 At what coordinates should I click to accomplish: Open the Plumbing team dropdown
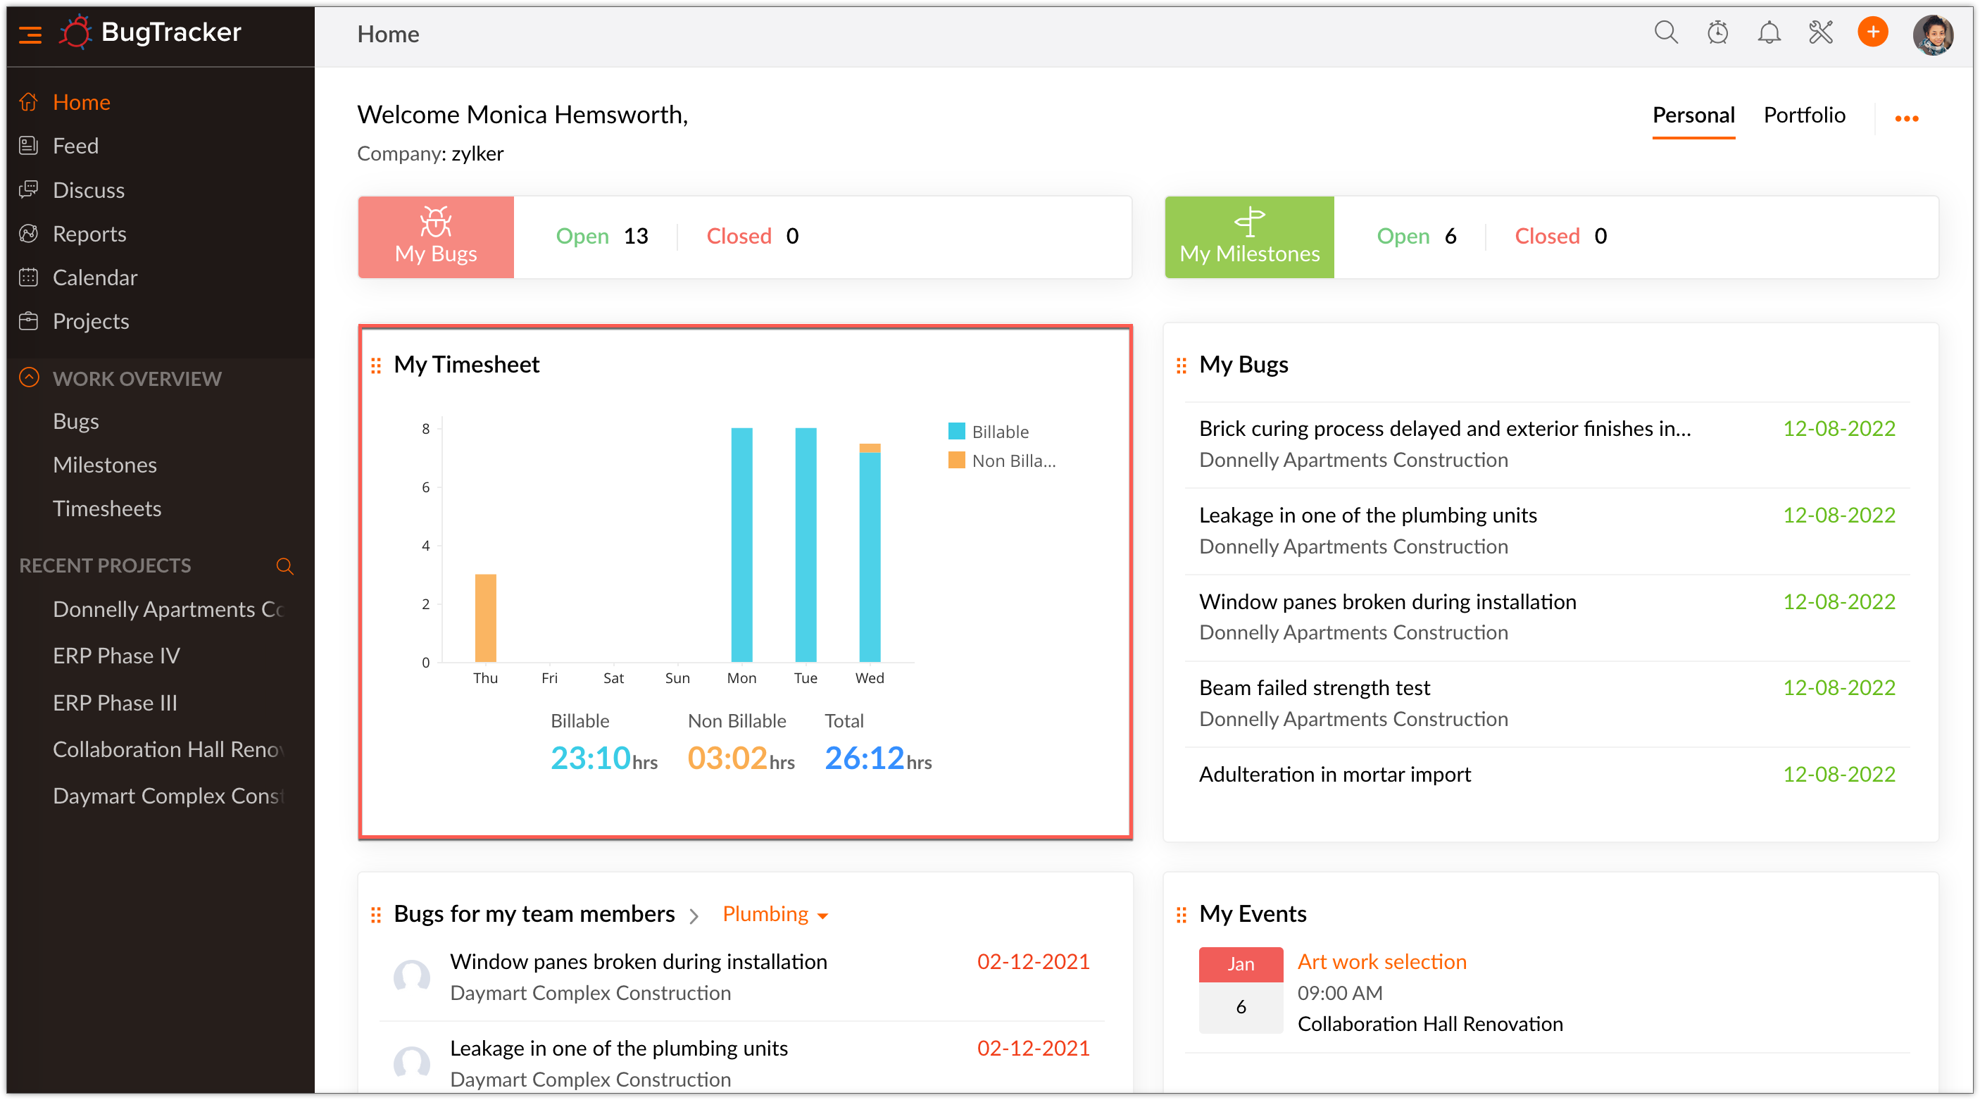click(x=775, y=914)
